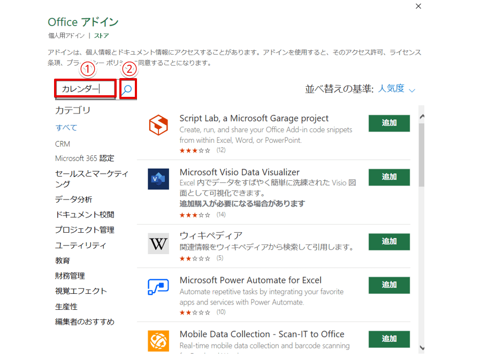Image resolution: width=480 pixels, height=359 pixels.
Task: Select the Visio Data Visualizer icon
Action: tap(158, 179)
